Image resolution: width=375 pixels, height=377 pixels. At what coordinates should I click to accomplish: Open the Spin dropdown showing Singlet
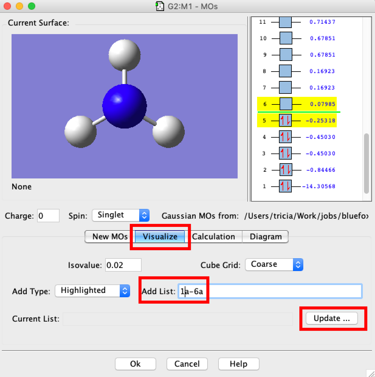pos(121,215)
